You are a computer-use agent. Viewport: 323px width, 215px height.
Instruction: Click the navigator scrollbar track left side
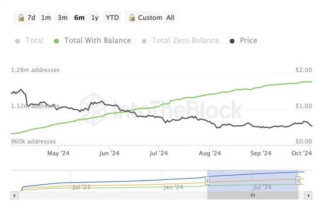coord(108,195)
